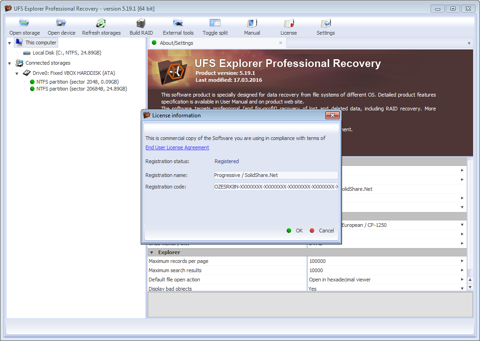Screen dimensions: 480x341
Task: Refresh storages using the toolbar icon
Action: pyautogui.click(x=101, y=23)
